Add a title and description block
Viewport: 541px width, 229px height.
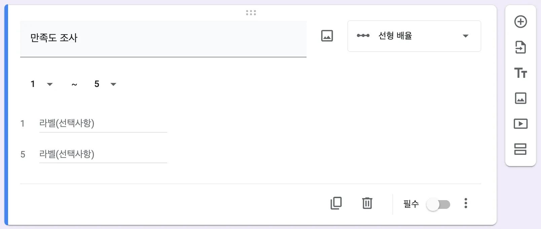pyautogui.click(x=520, y=73)
